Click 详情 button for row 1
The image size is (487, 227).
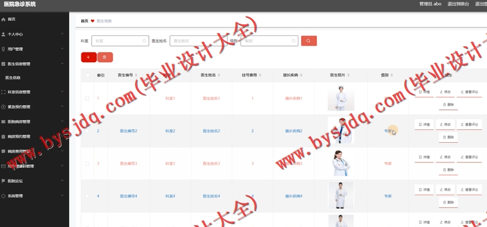[x=424, y=92]
